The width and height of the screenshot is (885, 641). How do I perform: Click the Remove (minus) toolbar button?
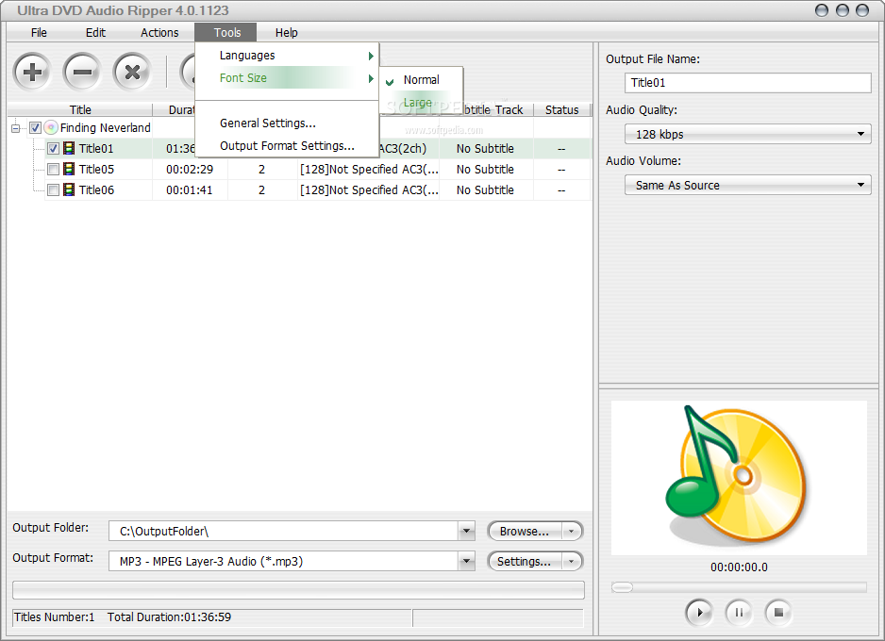82,72
